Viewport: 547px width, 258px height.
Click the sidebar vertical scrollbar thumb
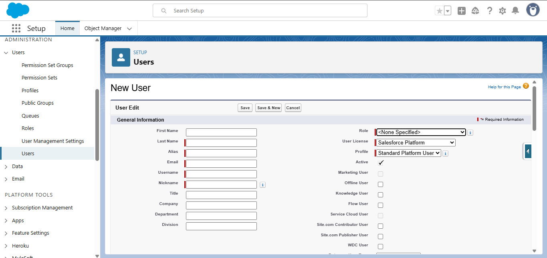click(x=97, y=124)
